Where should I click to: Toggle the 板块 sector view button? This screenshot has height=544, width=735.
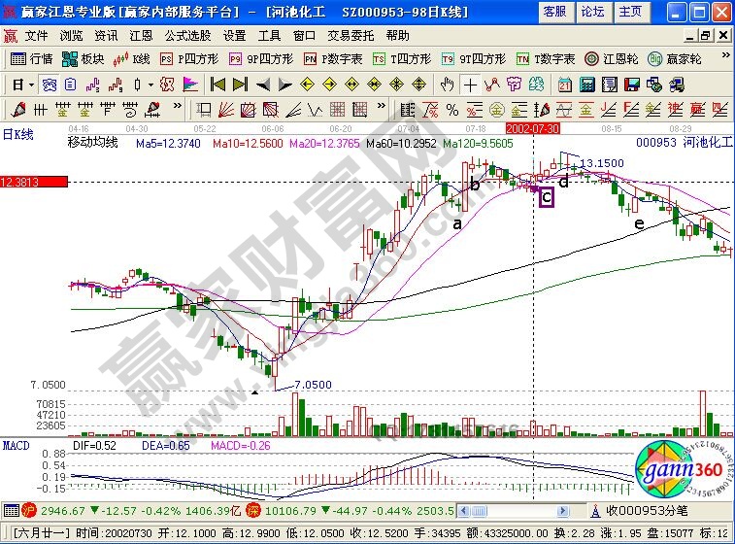[x=84, y=58]
